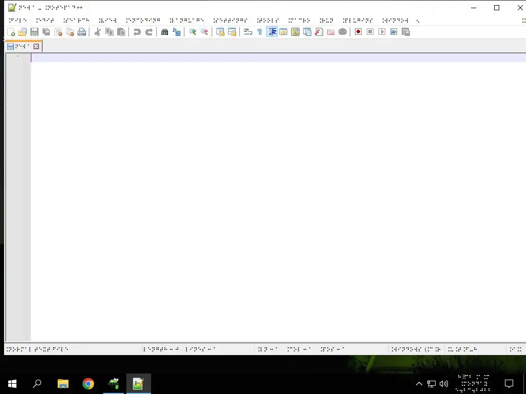Zoom in with the magnifier plus icon

[x=192, y=32]
